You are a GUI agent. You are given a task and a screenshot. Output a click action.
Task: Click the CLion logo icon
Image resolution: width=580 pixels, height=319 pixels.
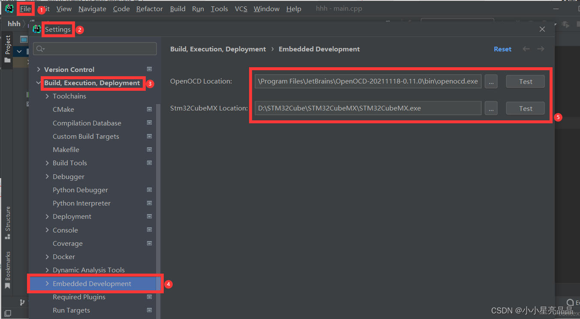(9, 9)
